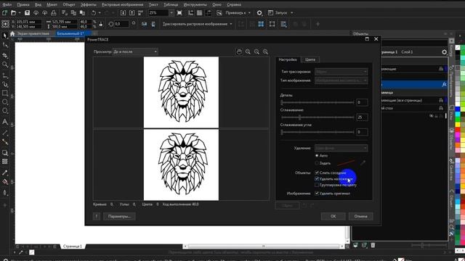Select the Ellipse tool in toolbox
The height and width of the screenshot is (261, 465).
[x=5, y=102]
